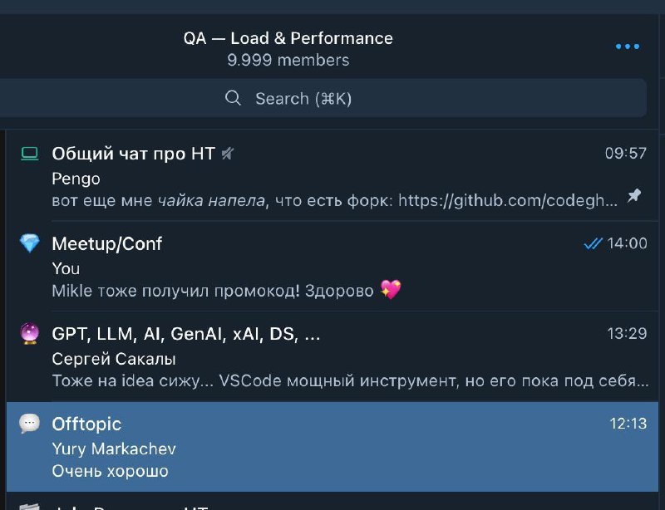The height and width of the screenshot is (510, 665).
Task: Open the Meetup/Conf topic
Action: [332, 267]
